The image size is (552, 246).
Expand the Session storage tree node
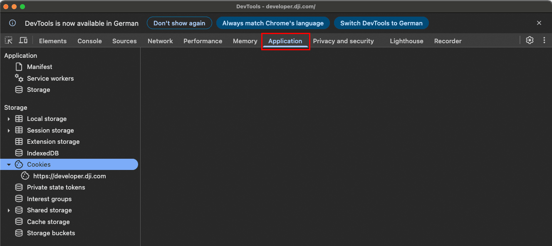point(9,130)
